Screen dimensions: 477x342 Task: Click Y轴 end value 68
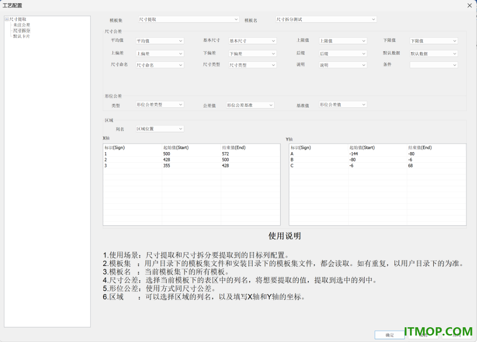click(410, 166)
